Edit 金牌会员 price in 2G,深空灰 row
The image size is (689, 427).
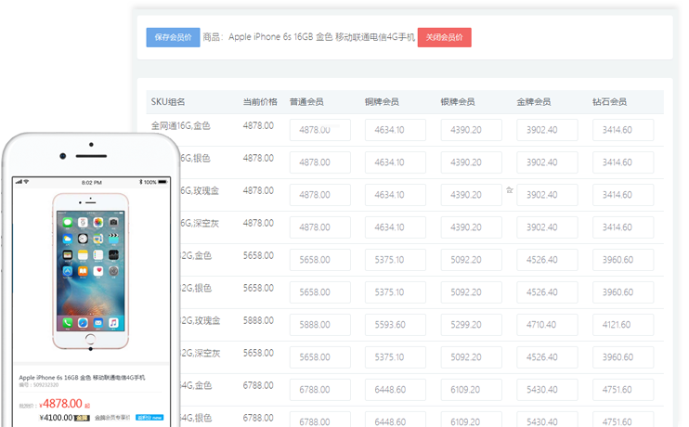click(x=547, y=357)
